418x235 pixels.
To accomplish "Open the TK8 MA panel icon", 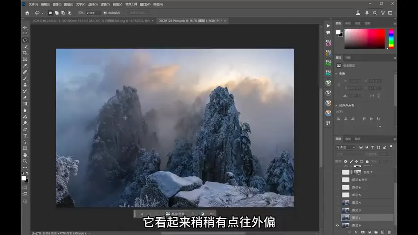I will 328,72.
